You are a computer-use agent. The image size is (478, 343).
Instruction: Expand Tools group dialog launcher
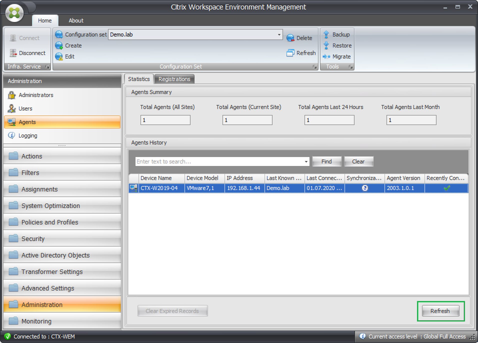pos(351,67)
